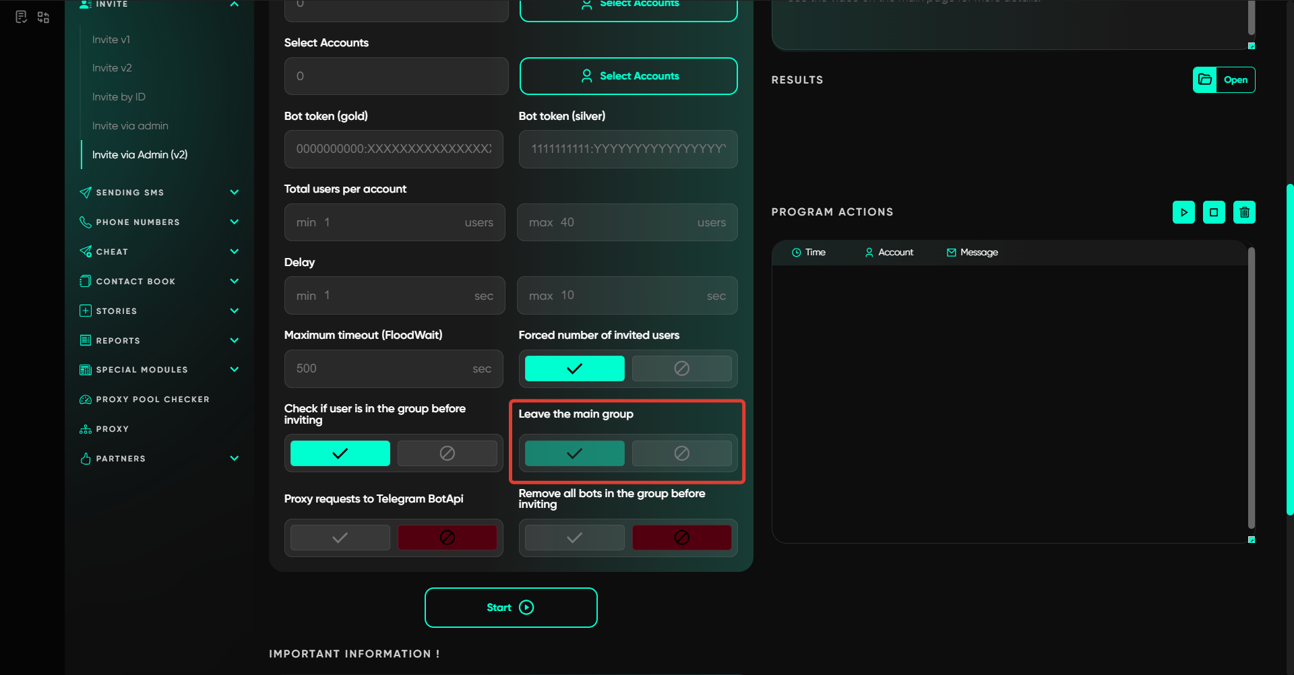Screen dimensions: 1294x675
Task: Enable Proxy requests to Telegram BotApi
Action: [x=340, y=538]
